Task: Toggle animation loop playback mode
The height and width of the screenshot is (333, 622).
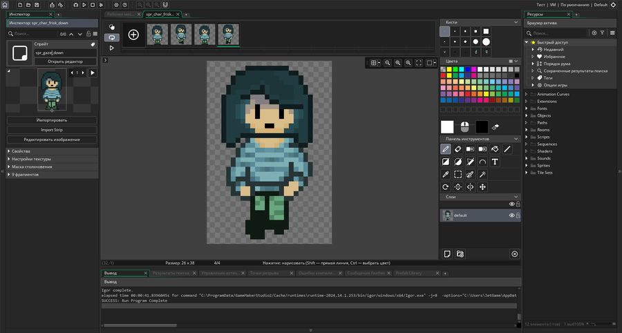Action: (112, 37)
